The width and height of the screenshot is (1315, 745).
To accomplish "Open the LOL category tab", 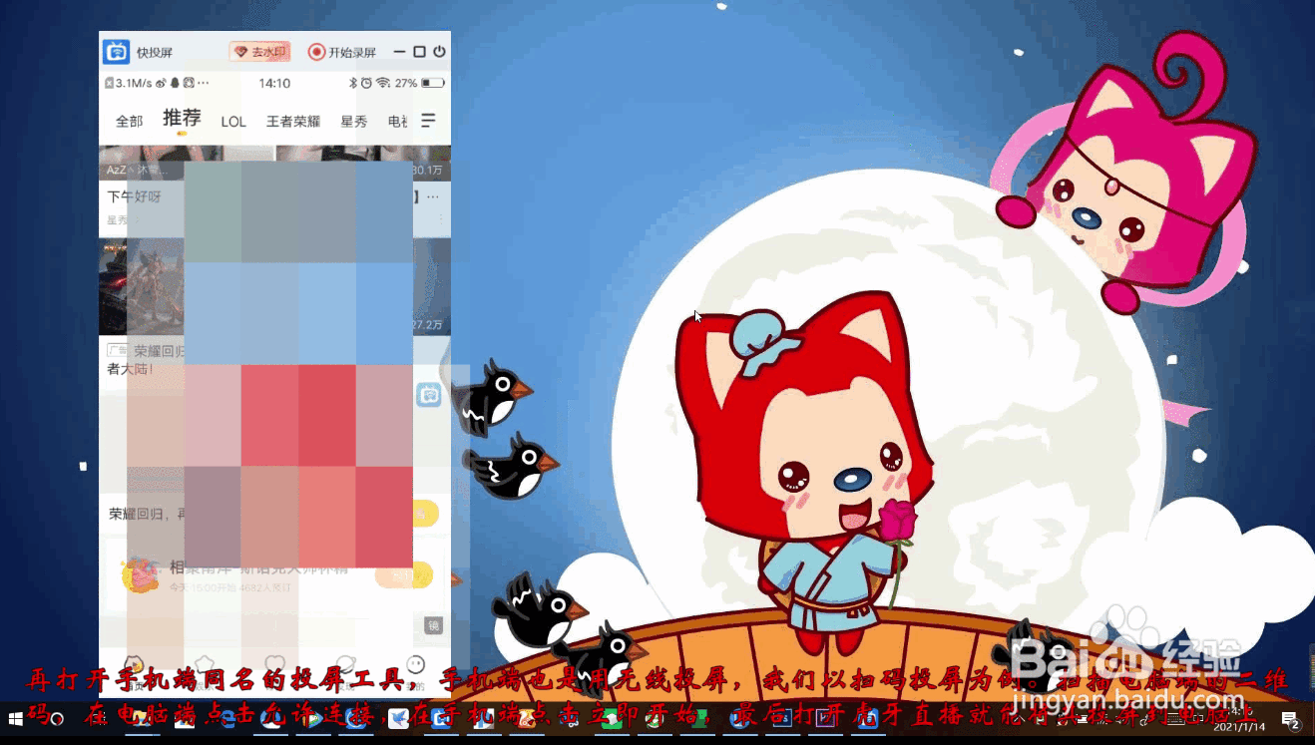I will (233, 122).
